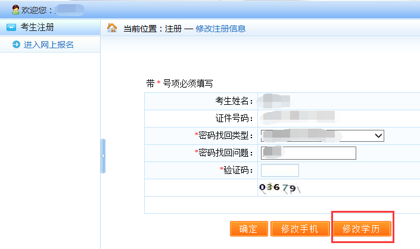Click the arrow of the 密码找回类型 combo box

click(x=378, y=136)
